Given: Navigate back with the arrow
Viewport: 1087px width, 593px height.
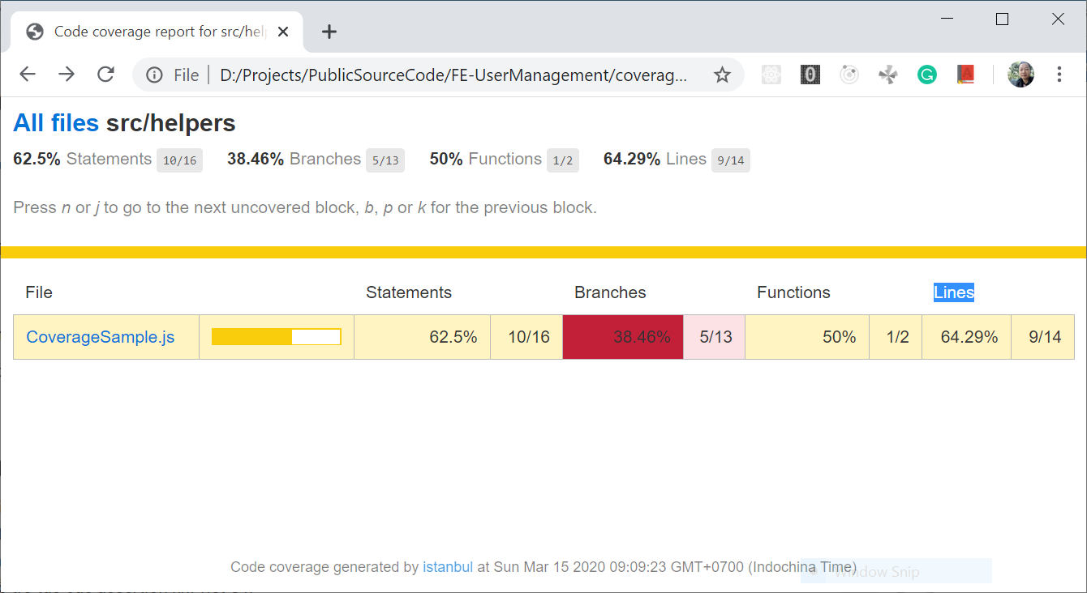Looking at the screenshot, I should pos(27,74).
